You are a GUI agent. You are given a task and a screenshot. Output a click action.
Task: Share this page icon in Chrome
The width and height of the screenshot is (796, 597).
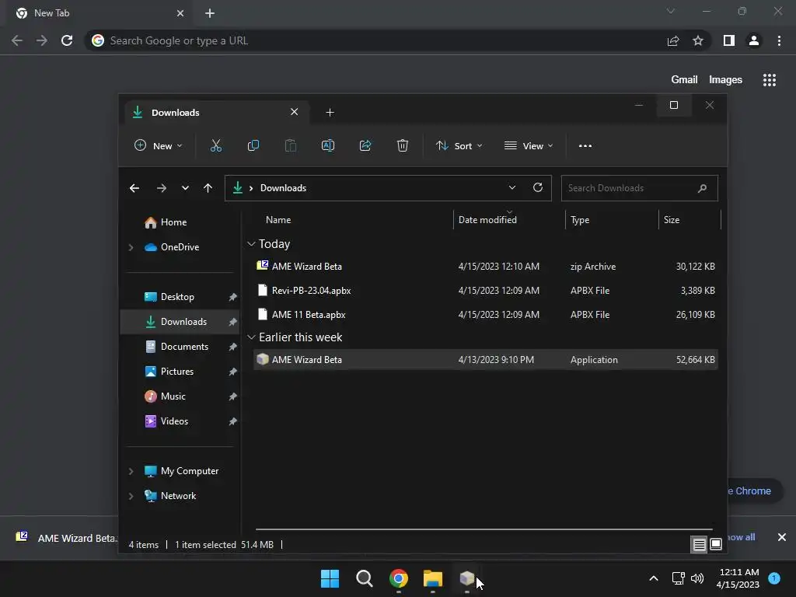click(x=673, y=40)
